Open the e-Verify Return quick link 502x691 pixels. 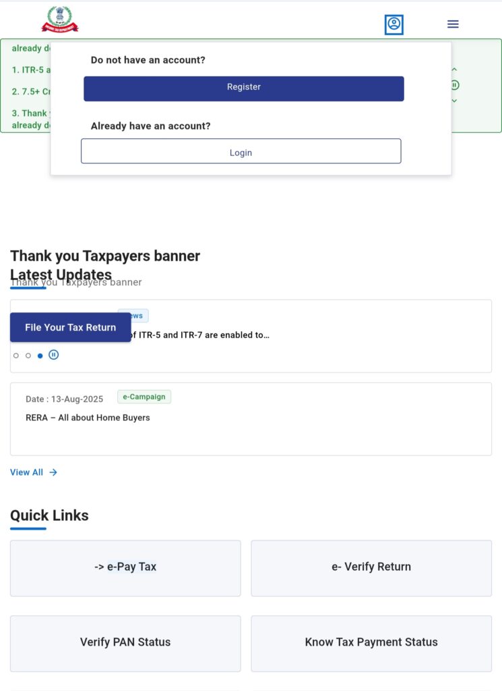point(371,568)
